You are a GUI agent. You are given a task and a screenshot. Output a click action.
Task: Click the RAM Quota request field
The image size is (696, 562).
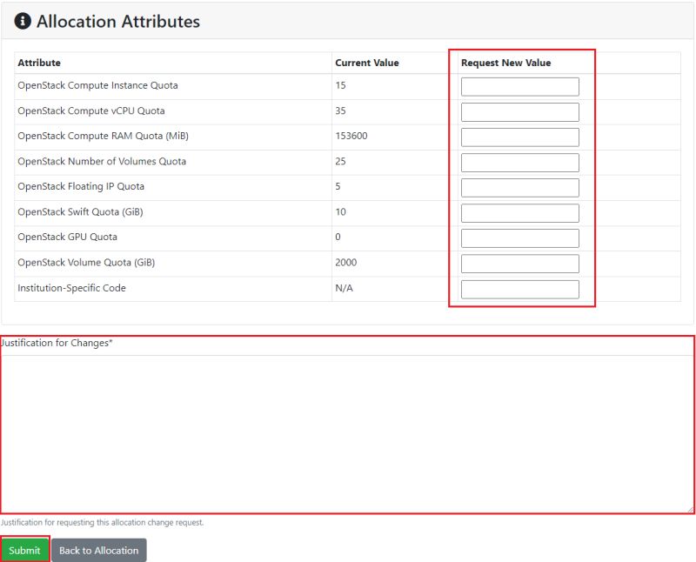click(x=519, y=136)
